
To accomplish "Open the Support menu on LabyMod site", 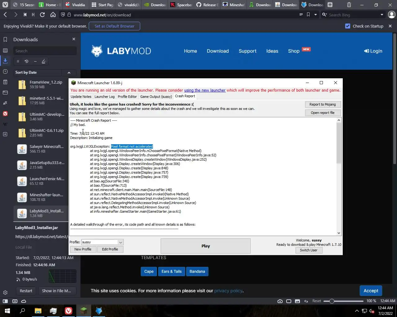I will pos(248,51).
